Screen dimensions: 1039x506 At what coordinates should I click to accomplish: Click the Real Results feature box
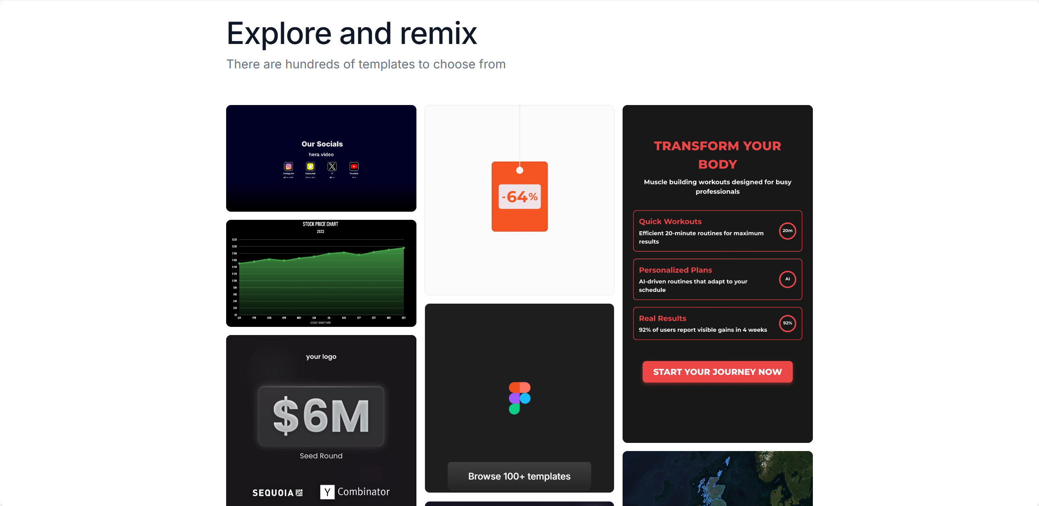point(717,323)
